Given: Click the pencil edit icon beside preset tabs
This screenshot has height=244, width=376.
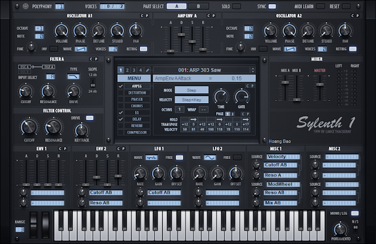Looking at the screenshot, I should (x=147, y=70).
